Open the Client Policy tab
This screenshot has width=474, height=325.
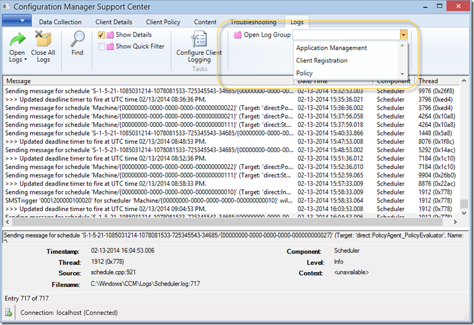[x=163, y=22]
